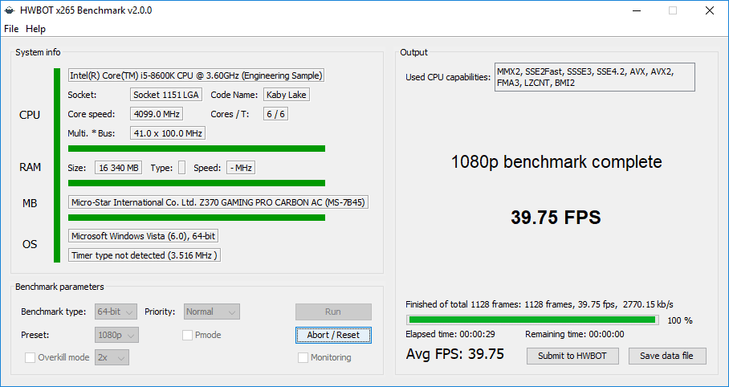Image resolution: width=729 pixels, height=387 pixels.
Task: Click the Kaby Lake code name field
Action: (287, 95)
